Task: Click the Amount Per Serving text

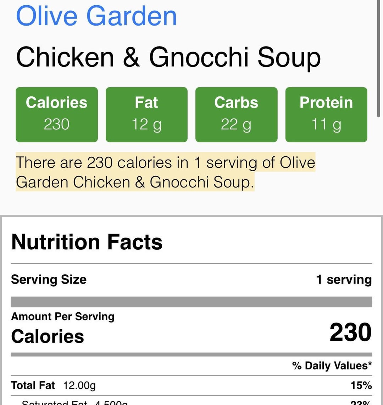Action: pos(62,316)
